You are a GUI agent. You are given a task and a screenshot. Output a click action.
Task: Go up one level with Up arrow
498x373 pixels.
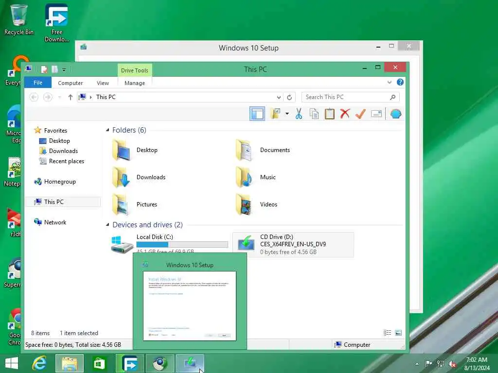click(70, 97)
